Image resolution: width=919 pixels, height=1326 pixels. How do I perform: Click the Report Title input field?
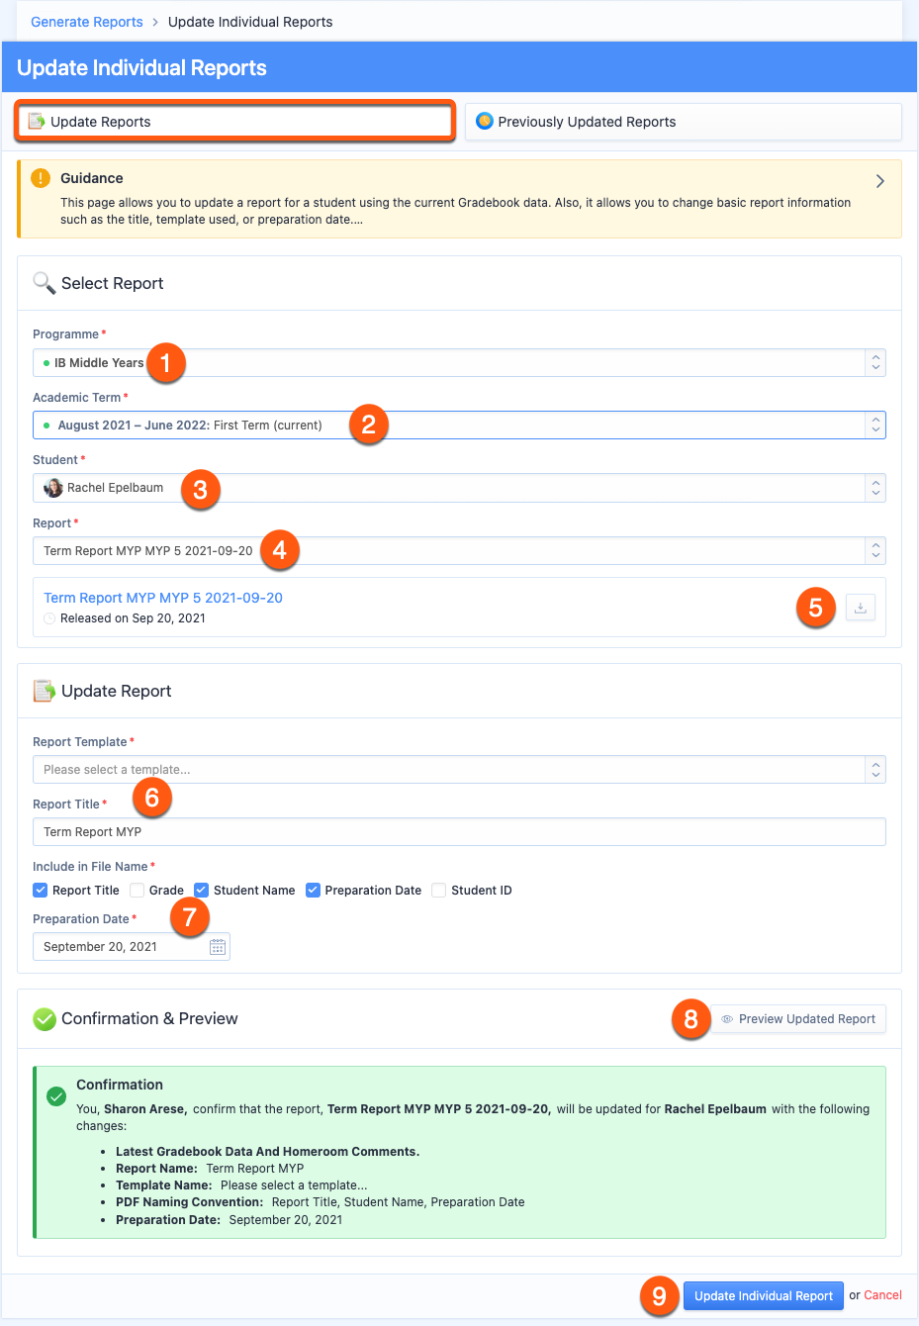pos(459,832)
